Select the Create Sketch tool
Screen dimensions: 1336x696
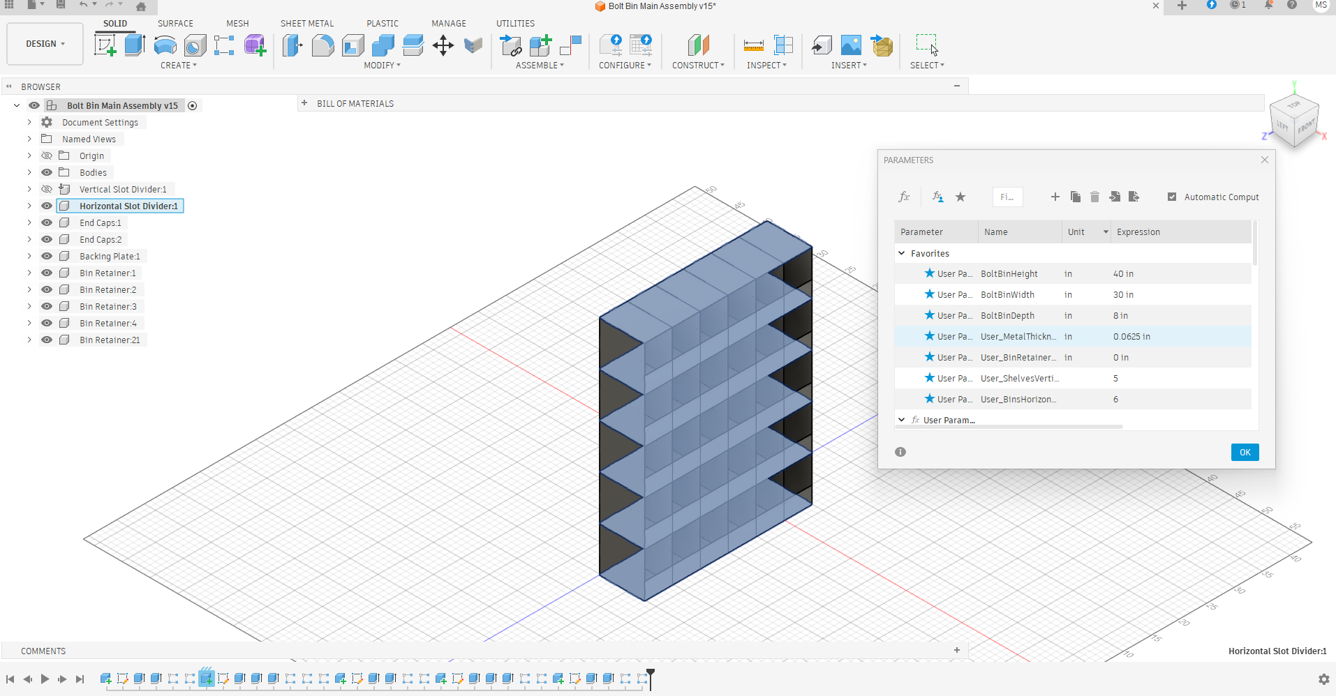105,44
